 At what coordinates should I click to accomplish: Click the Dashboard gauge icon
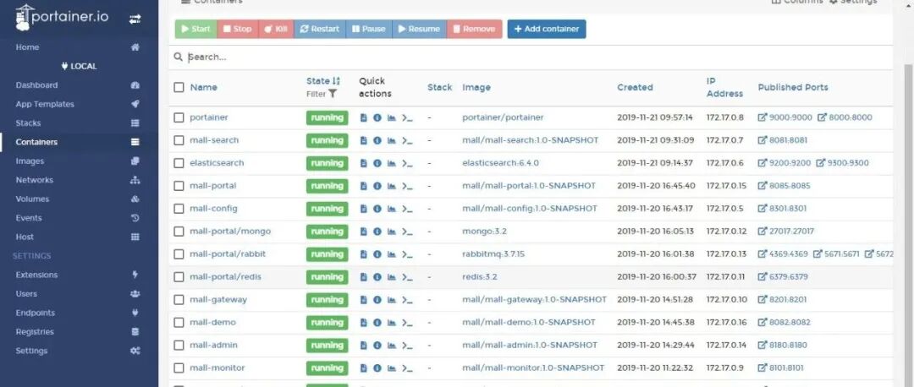[x=135, y=85]
